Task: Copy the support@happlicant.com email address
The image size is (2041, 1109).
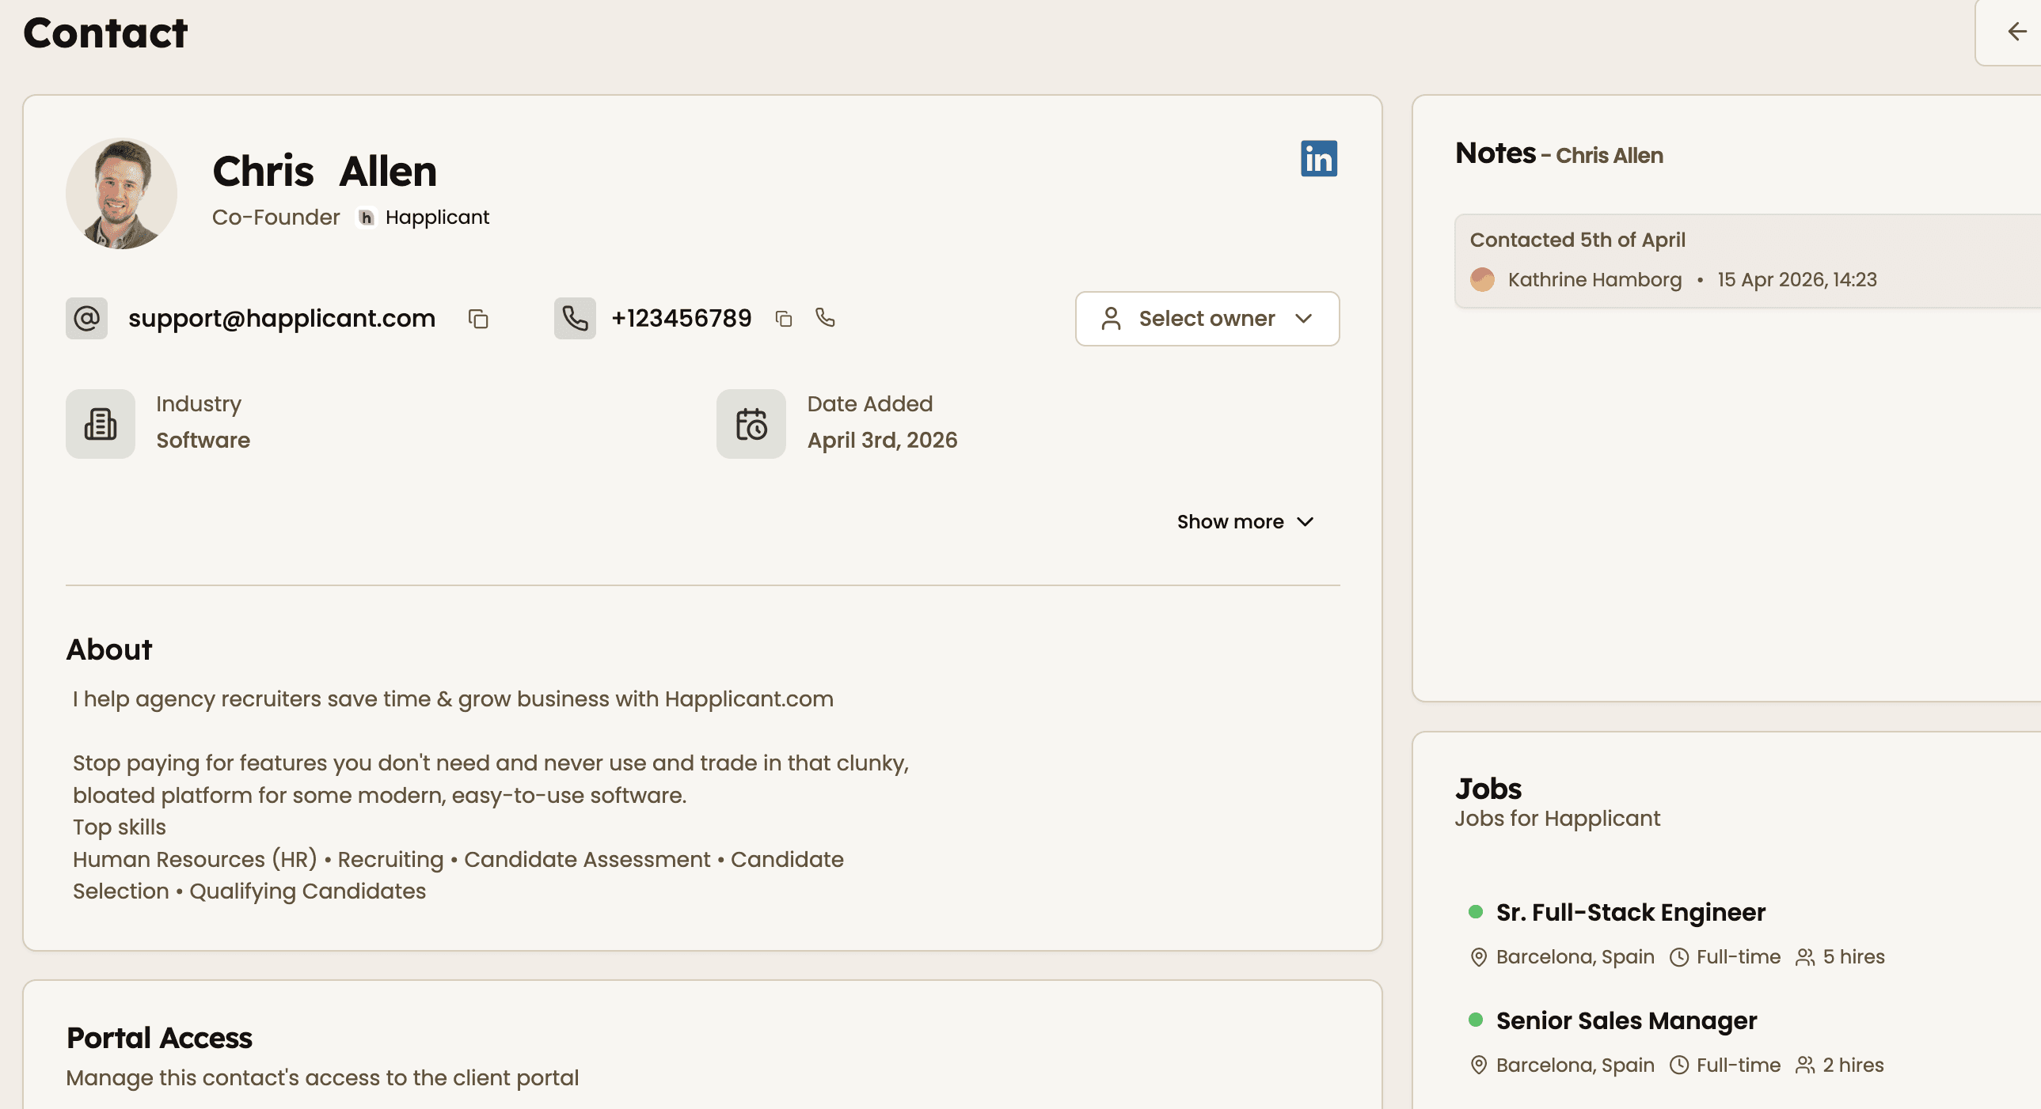Action: click(x=477, y=319)
